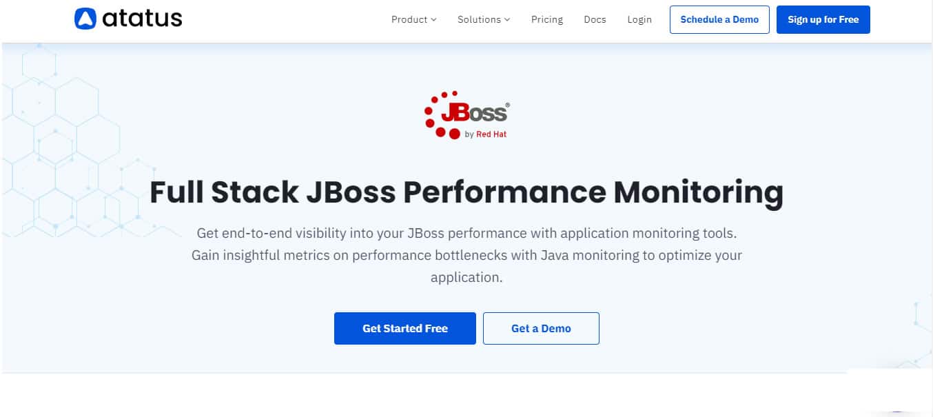Click the description paragraph under the headline
Screen dimensions: 933x417
[466, 255]
